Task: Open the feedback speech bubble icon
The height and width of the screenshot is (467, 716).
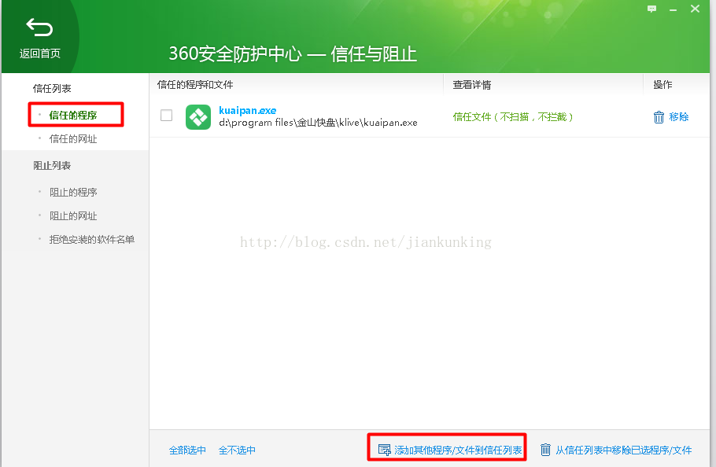Action: coord(651,9)
